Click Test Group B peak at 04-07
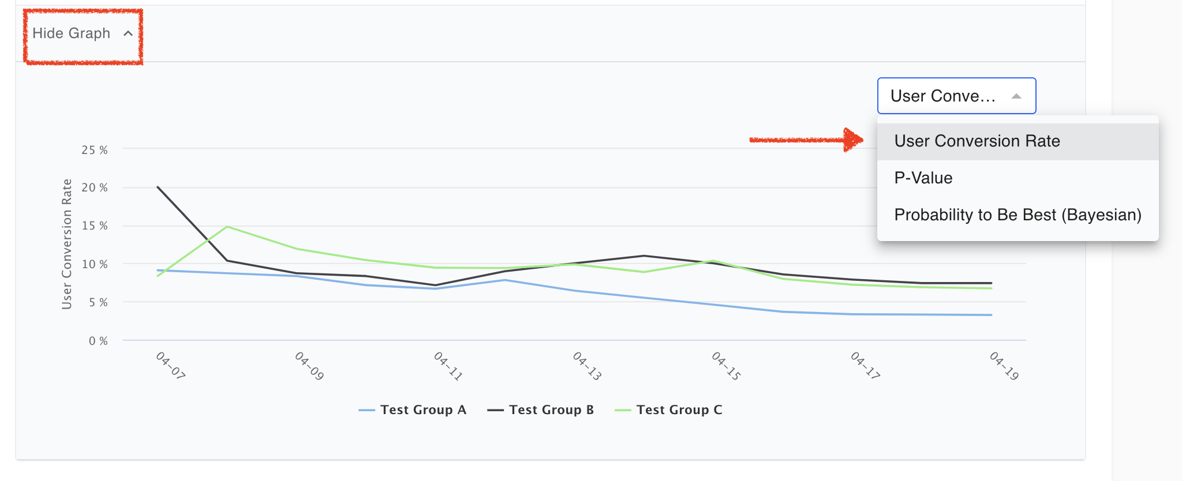This screenshot has height=481, width=1182. click(x=158, y=187)
